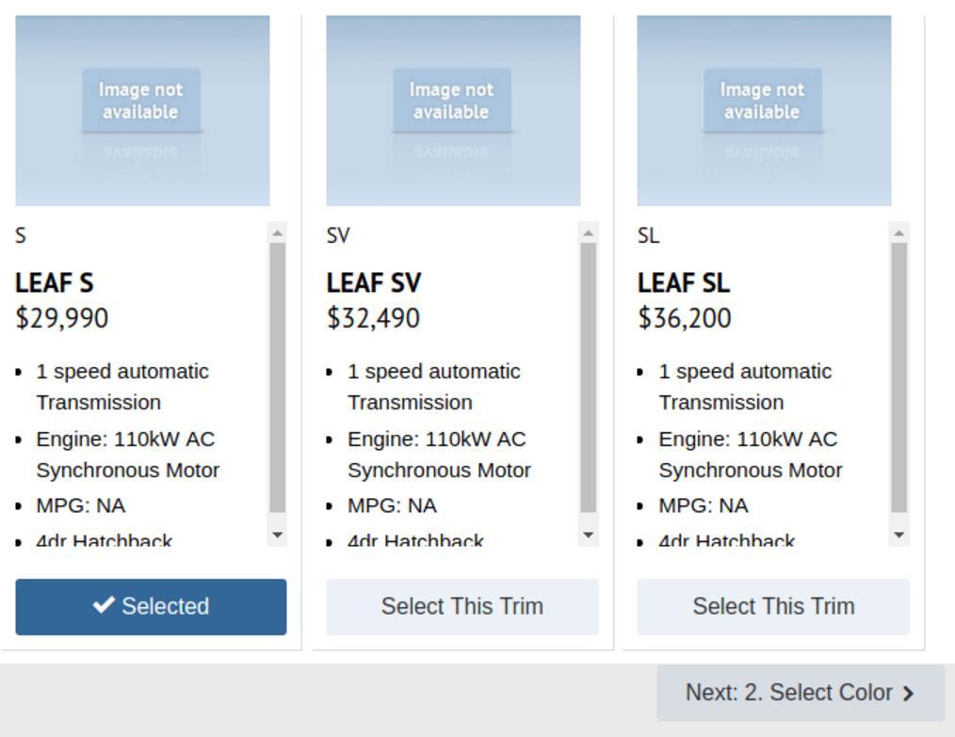The height and width of the screenshot is (737, 955).
Task: Deselect the currently Selected LEAF S trim
Action: click(150, 606)
